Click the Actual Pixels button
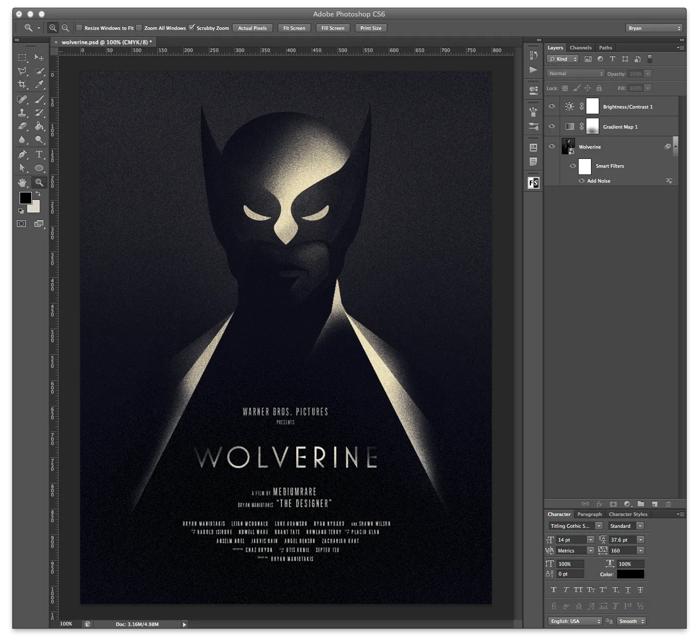 click(x=252, y=28)
